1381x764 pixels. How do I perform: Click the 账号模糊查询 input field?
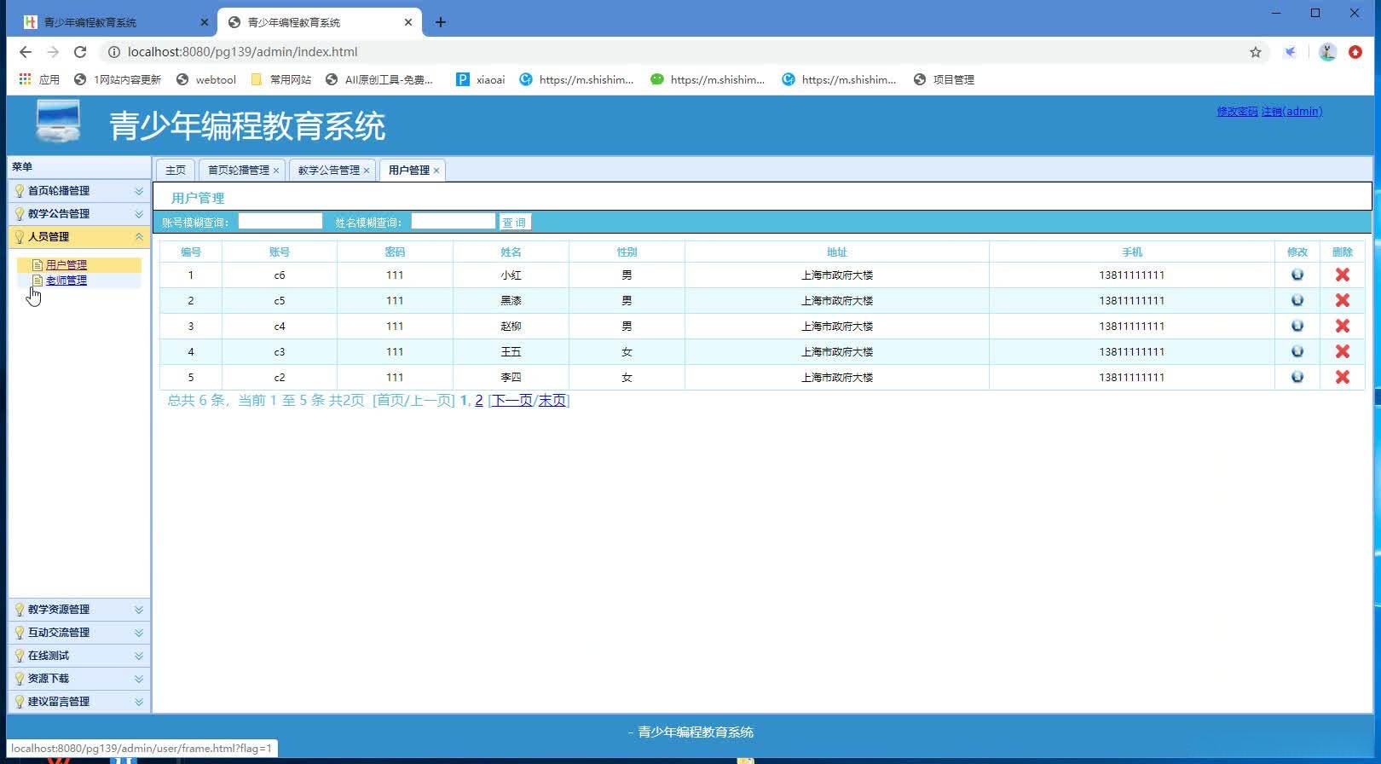(x=280, y=222)
